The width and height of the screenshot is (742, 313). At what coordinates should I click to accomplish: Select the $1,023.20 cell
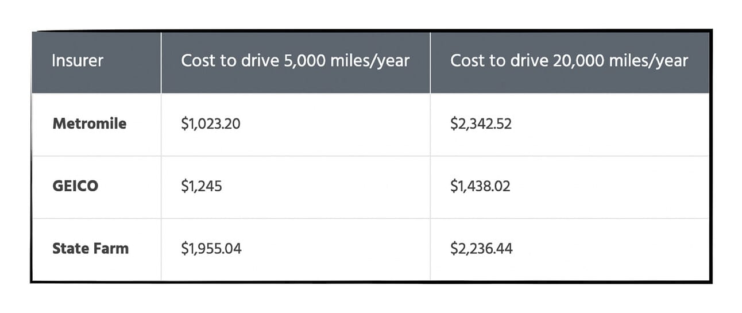tap(211, 123)
